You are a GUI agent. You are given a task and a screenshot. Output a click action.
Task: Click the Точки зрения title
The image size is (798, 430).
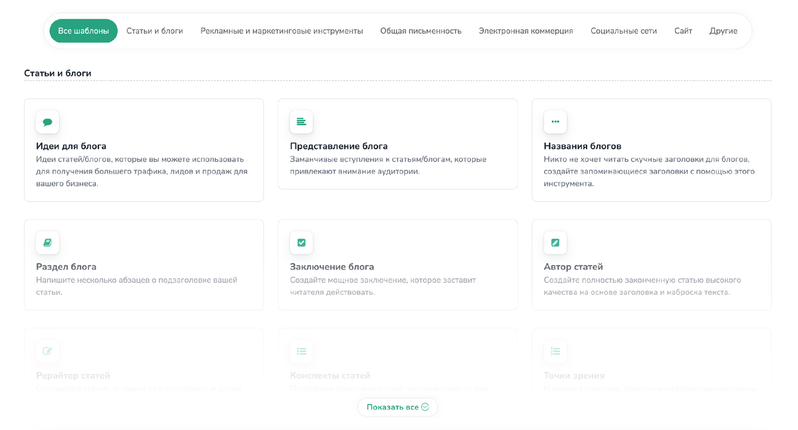click(x=575, y=375)
